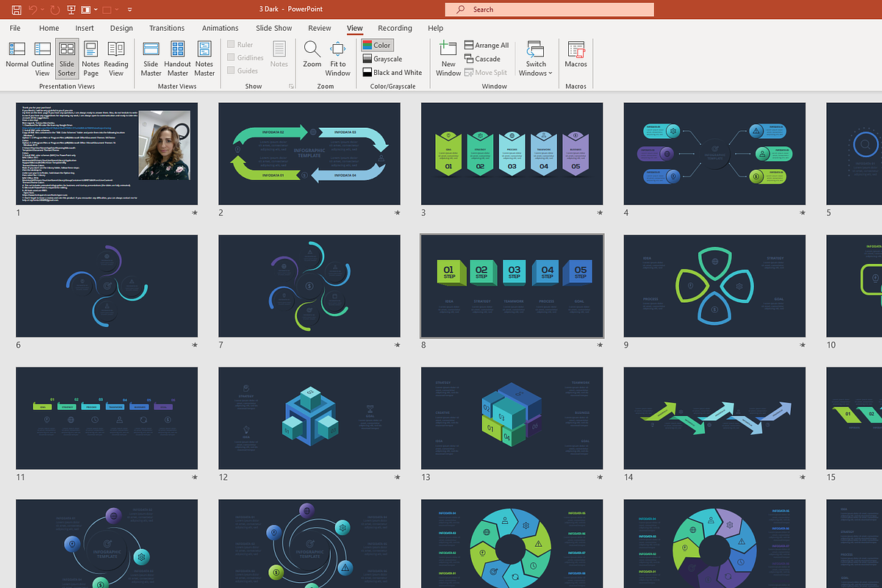Viewport: 882px width, 588px height.
Task: Click in the Search box
Action: 549,10
